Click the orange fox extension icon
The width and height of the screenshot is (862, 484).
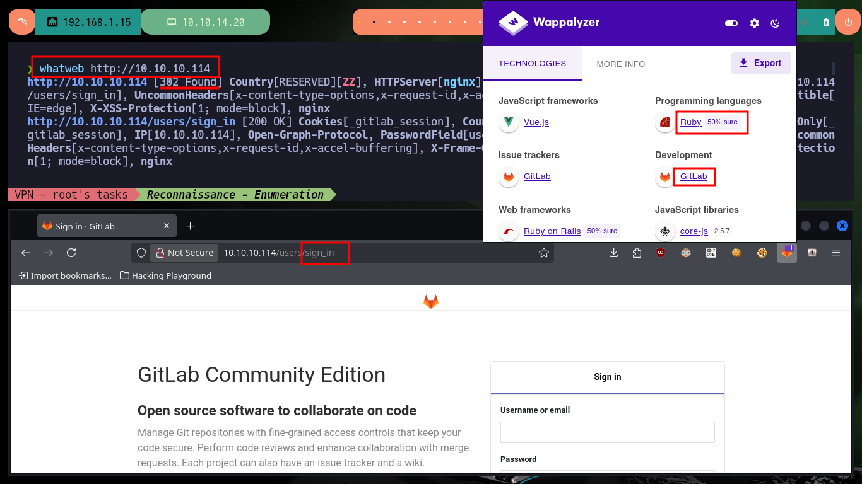coord(762,253)
